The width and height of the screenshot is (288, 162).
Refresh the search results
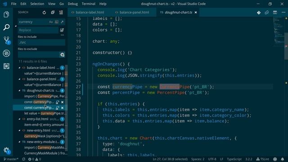tap(44, 13)
